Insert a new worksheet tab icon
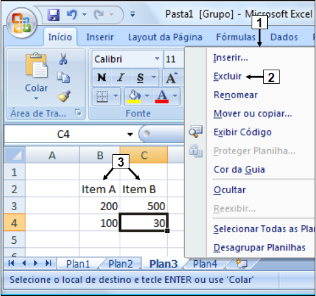Image resolution: width=316 pixels, height=296 pixels. point(241,263)
